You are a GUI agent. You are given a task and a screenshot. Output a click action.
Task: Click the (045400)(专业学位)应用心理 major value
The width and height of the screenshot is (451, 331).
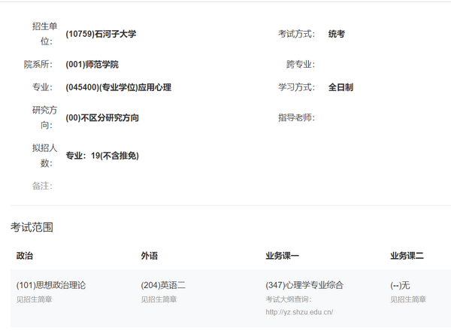pyautogui.click(x=118, y=87)
